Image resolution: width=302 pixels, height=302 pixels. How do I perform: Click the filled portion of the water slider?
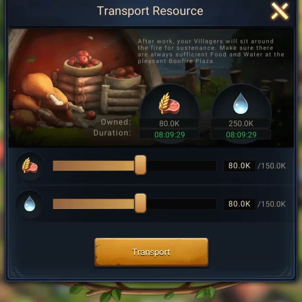[x=94, y=204]
